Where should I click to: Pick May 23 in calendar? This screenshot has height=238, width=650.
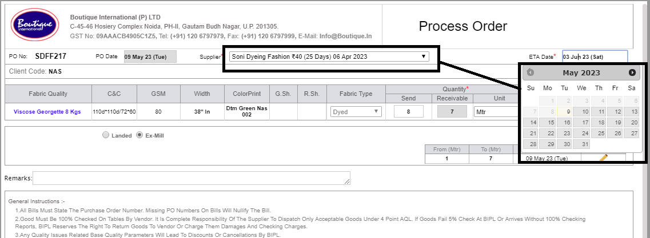coord(564,134)
